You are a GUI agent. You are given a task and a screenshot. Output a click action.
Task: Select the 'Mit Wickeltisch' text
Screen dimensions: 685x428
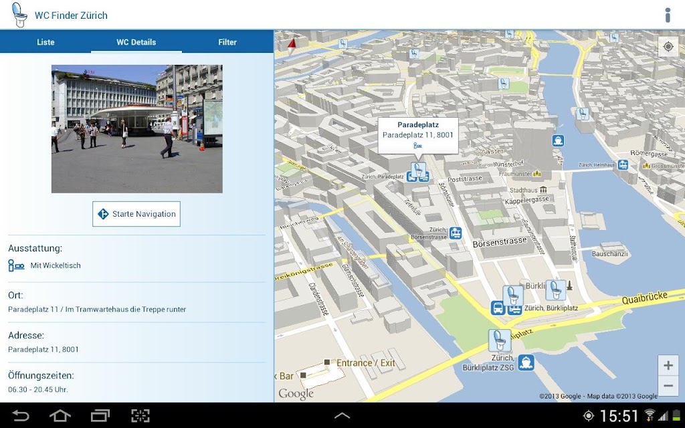click(56, 265)
